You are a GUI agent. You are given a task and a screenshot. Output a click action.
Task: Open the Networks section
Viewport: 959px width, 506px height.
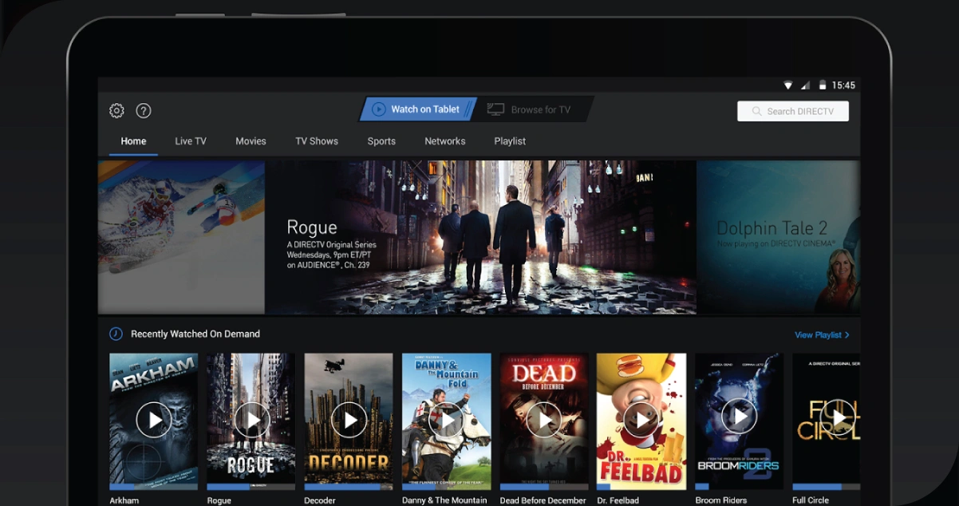click(x=444, y=140)
